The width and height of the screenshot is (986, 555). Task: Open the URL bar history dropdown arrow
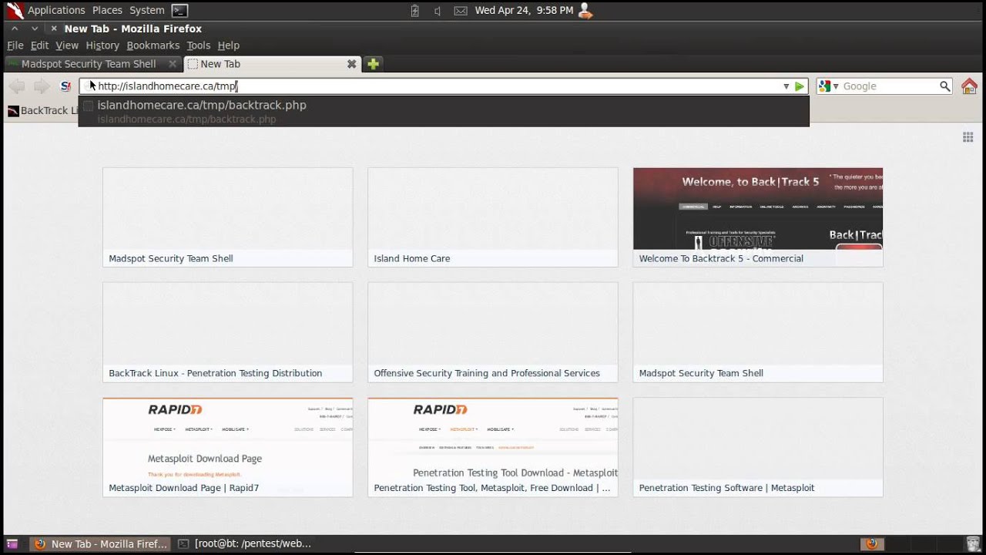coord(786,86)
